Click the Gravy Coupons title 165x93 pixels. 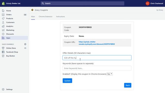click(41, 10)
